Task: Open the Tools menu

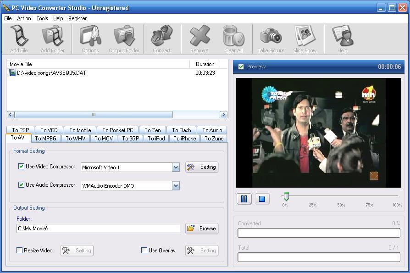Action: pyautogui.click(x=42, y=18)
